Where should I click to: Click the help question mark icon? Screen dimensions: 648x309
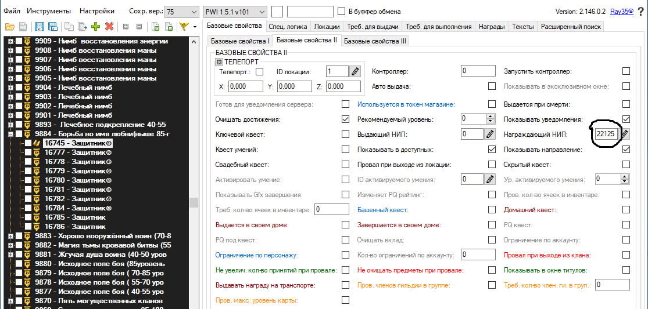641,12
